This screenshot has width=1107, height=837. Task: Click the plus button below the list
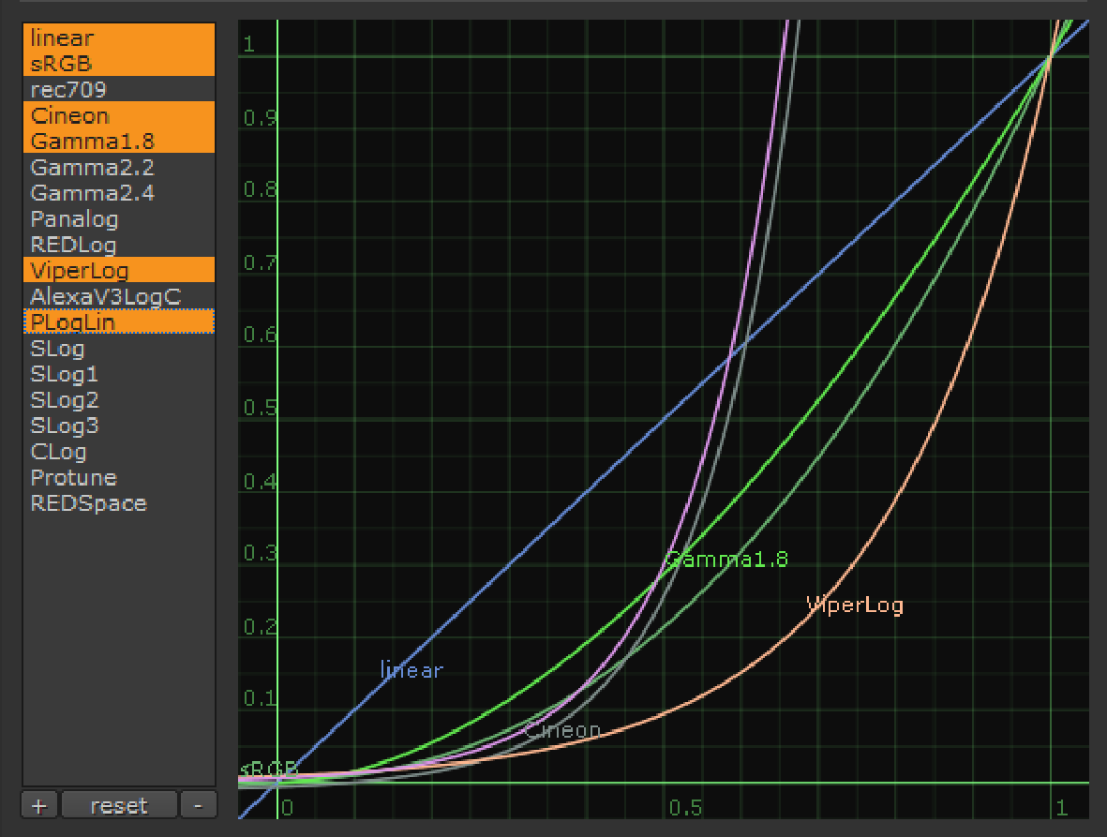(x=39, y=805)
